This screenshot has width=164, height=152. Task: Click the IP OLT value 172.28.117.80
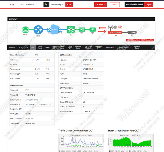point(88,65)
